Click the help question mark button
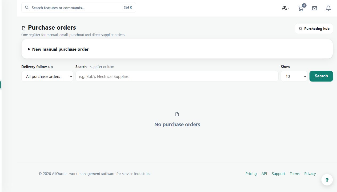This screenshot has width=337, height=192. [x=327, y=180]
